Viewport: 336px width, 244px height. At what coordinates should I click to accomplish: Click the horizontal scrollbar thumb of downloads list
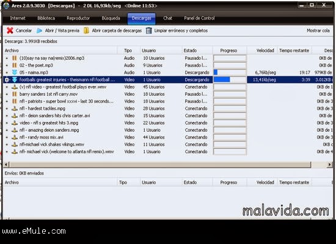[159, 164]
